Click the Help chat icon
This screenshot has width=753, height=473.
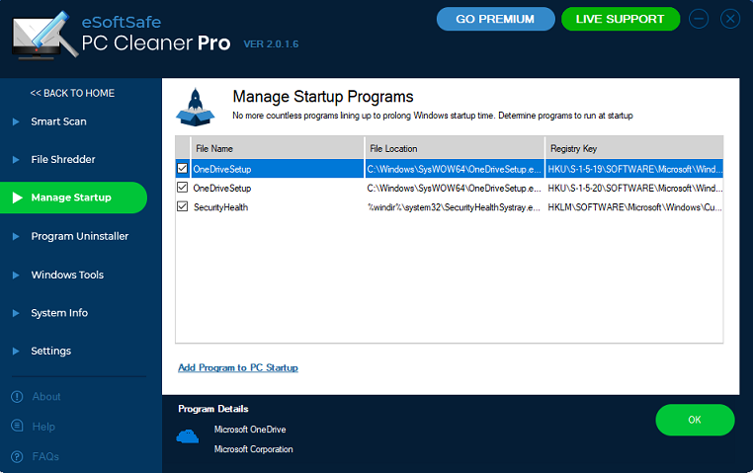pyautogui.click(x=17, y=426)
